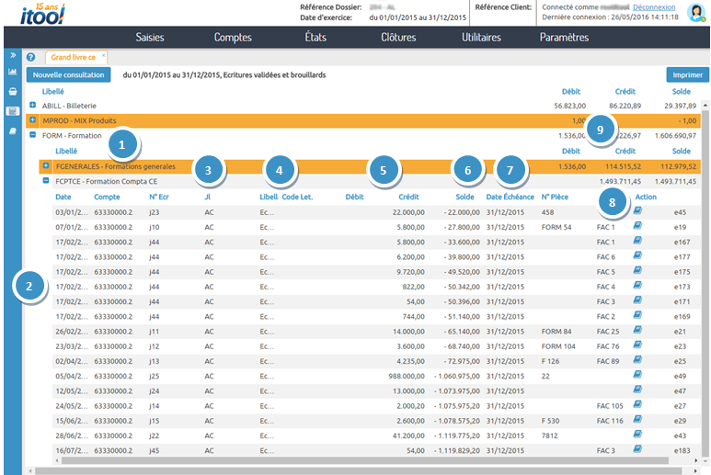Click the Action column header

point(646,197)
